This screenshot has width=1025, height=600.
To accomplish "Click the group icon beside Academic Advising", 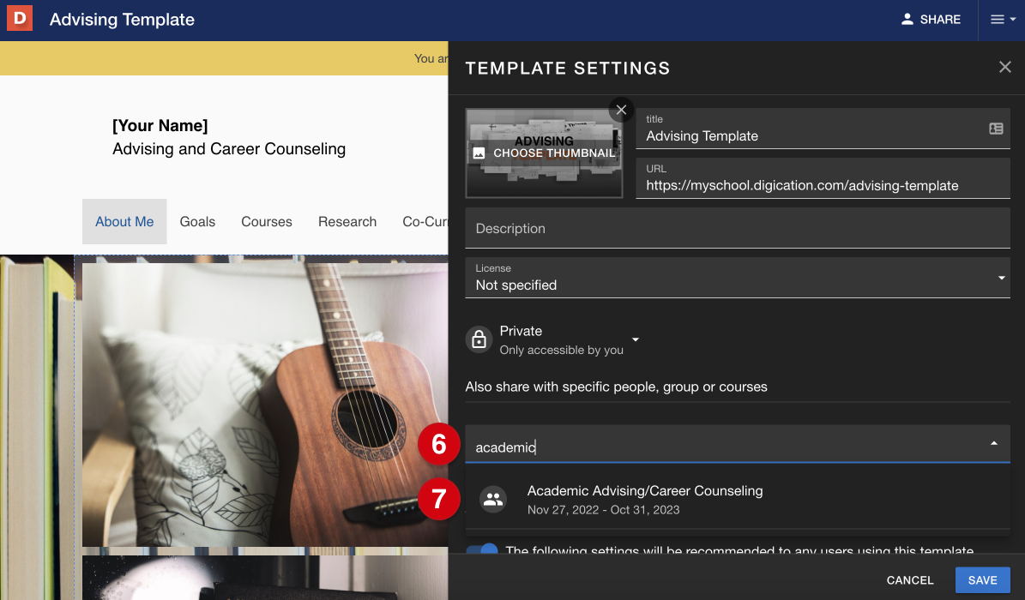I will (x=493, y=500).
